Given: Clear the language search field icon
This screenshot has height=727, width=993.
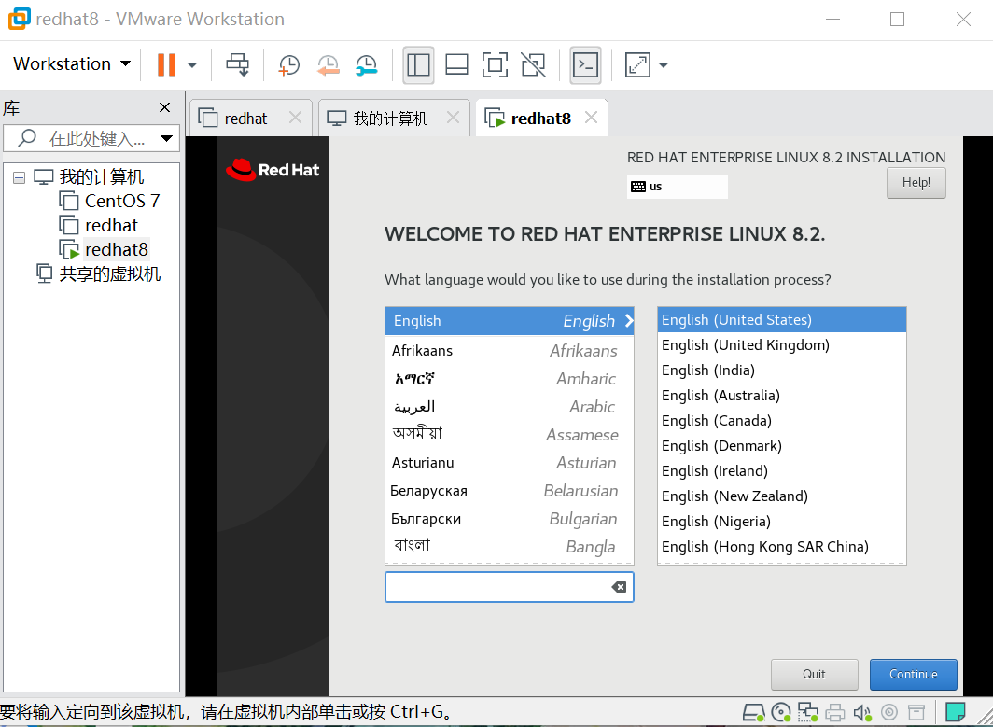Looking at the screenshot, I should (x=619, y=587).
